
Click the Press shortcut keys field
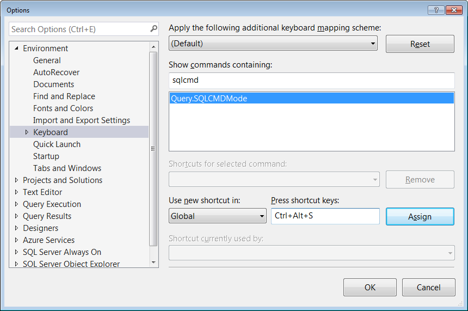[325, 216]
